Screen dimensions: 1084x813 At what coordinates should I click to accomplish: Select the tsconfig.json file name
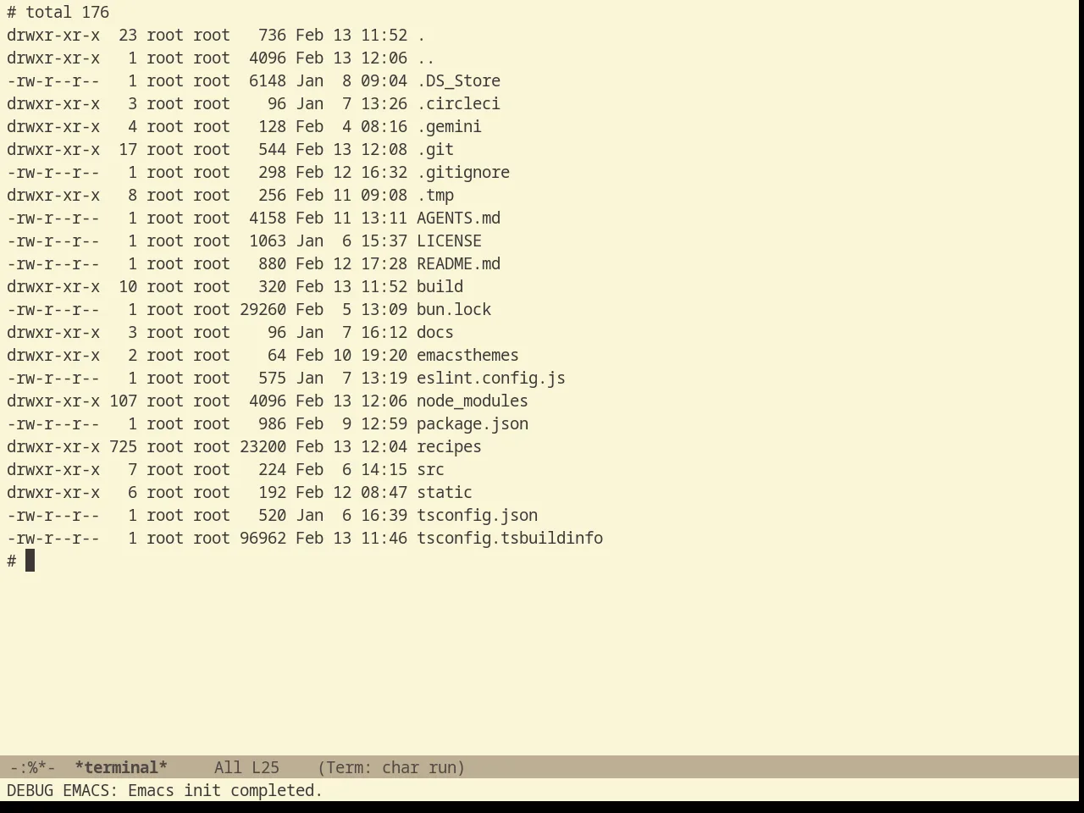coord(477,516)
